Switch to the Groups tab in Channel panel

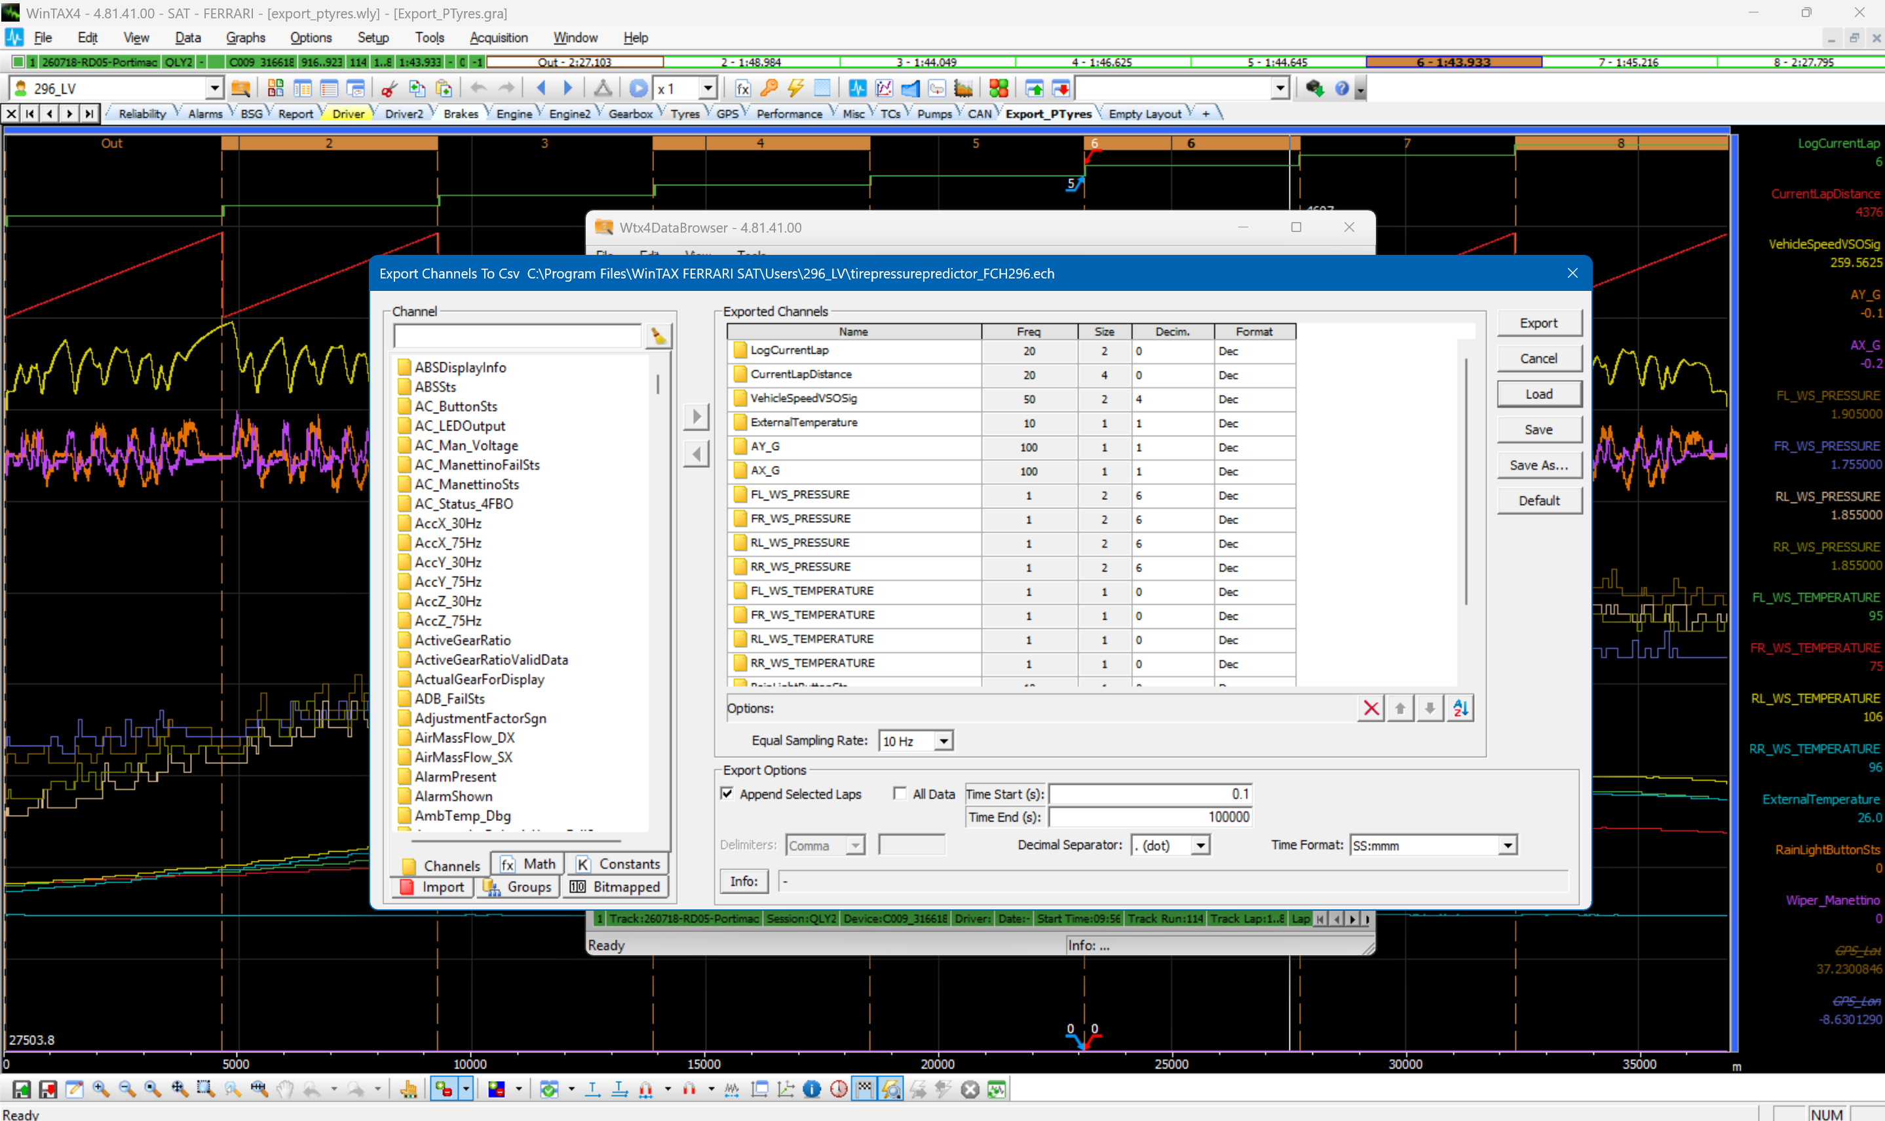coord(518,888)
